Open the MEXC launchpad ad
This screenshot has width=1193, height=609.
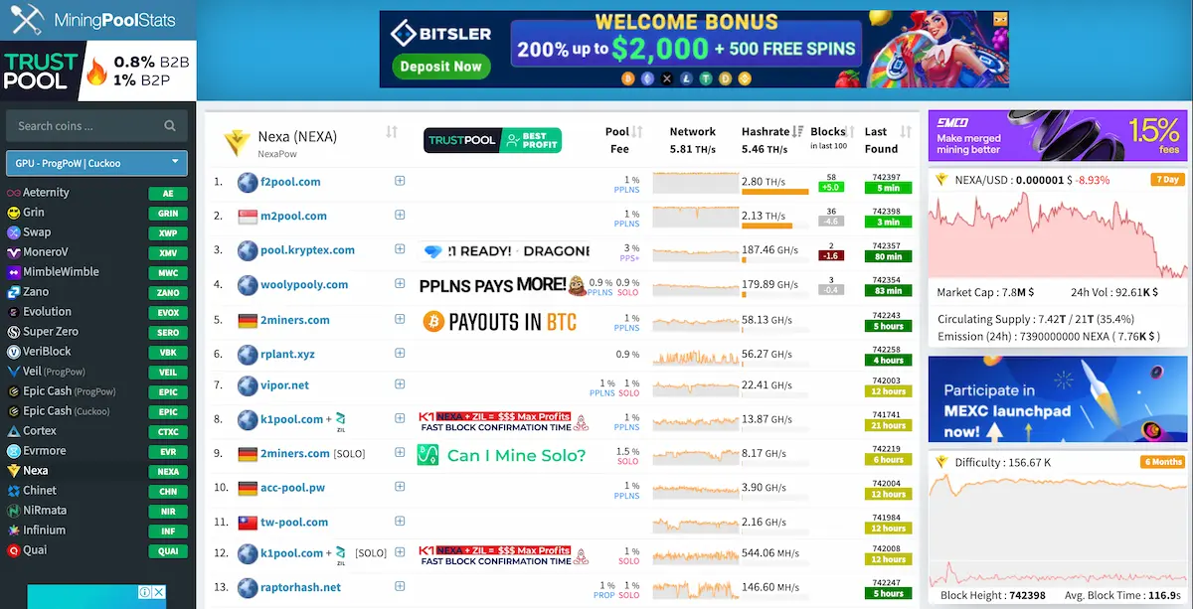point(1058,399)
